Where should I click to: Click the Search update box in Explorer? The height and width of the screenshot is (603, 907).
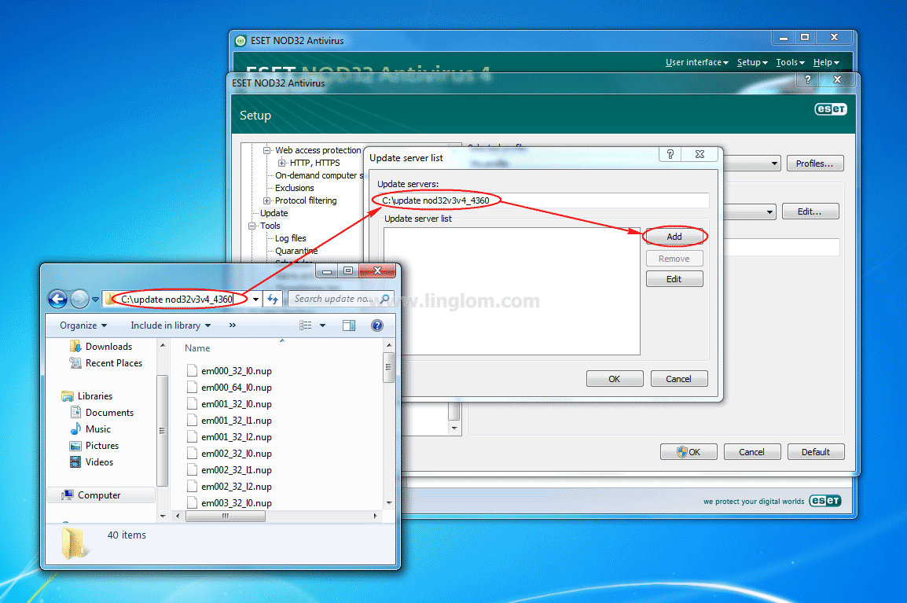[x=341, y=299]
